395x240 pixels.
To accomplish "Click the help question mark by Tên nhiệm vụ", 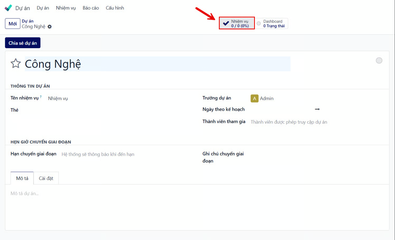I will 41,97.
